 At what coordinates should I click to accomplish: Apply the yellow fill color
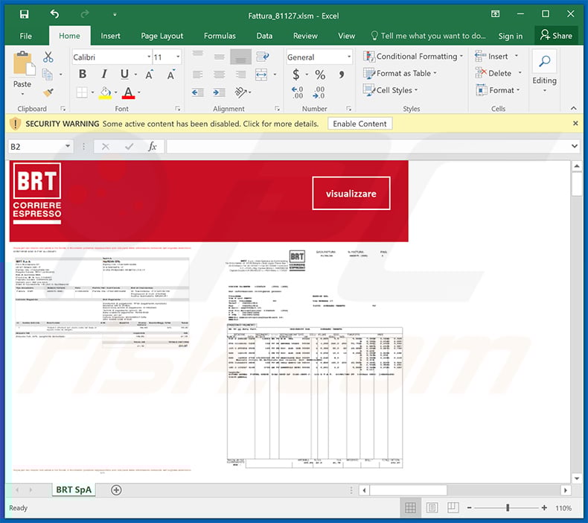coord(106,92)
